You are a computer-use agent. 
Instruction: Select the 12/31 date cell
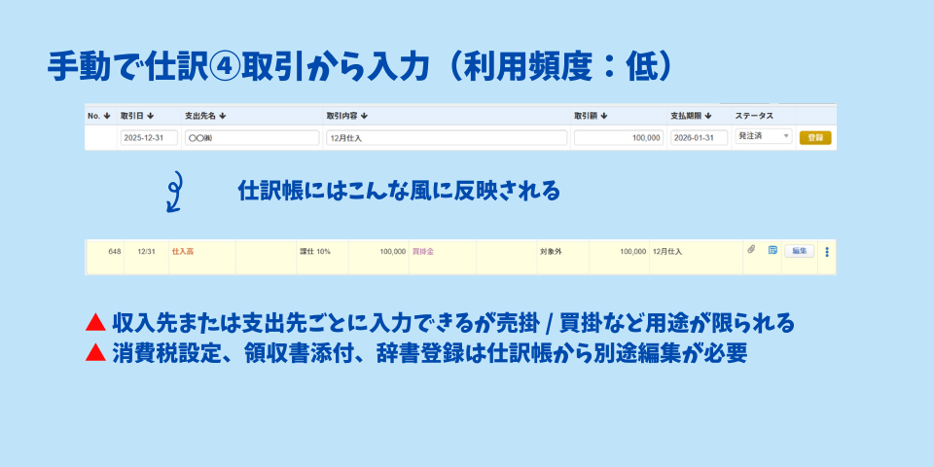[147, 257]
